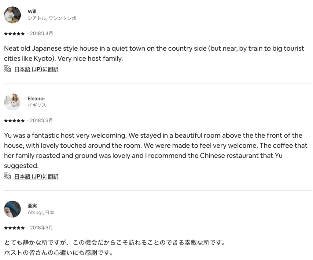Click the translate icon below Will's review
This screenshot has height=260, width=313.
tap(7, 69)
